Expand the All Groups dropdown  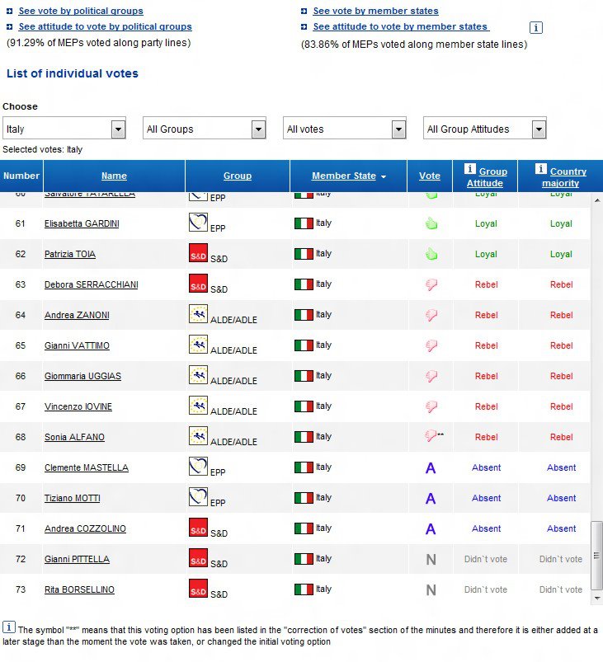[x=258, y=129]
